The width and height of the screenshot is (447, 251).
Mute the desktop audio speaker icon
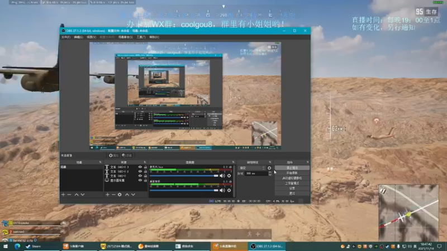tap(222, 190)
